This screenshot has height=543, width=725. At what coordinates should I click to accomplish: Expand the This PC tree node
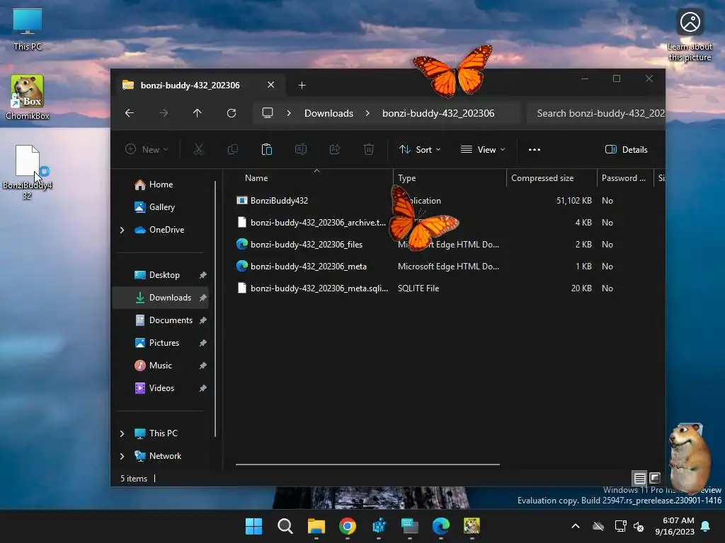pyautogui.click(x=122, y=433)
